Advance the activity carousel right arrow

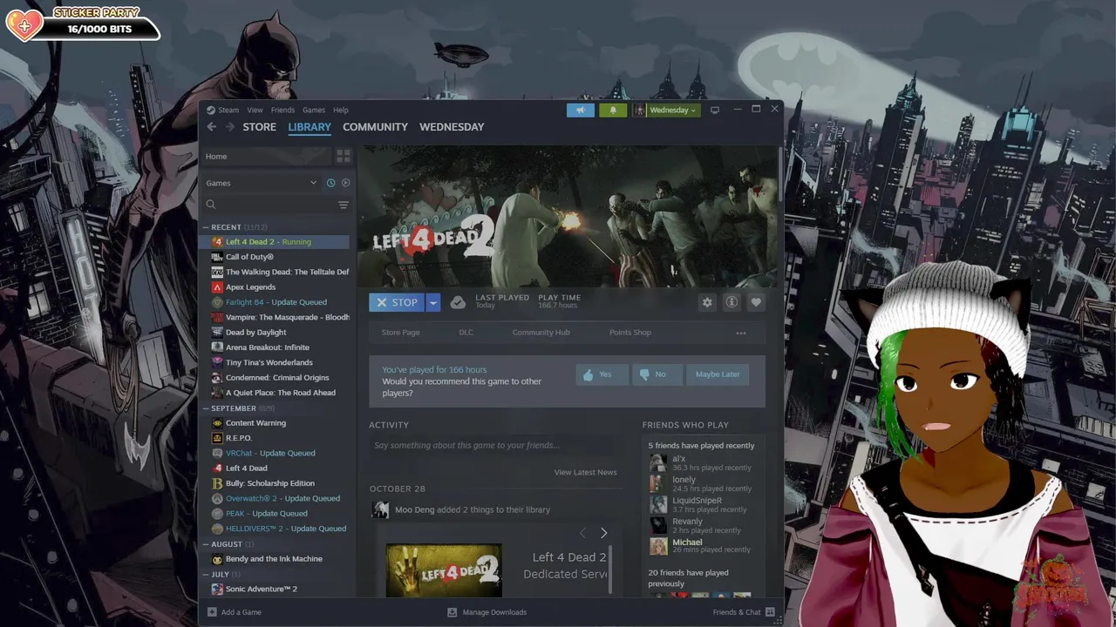coord(603,533)
